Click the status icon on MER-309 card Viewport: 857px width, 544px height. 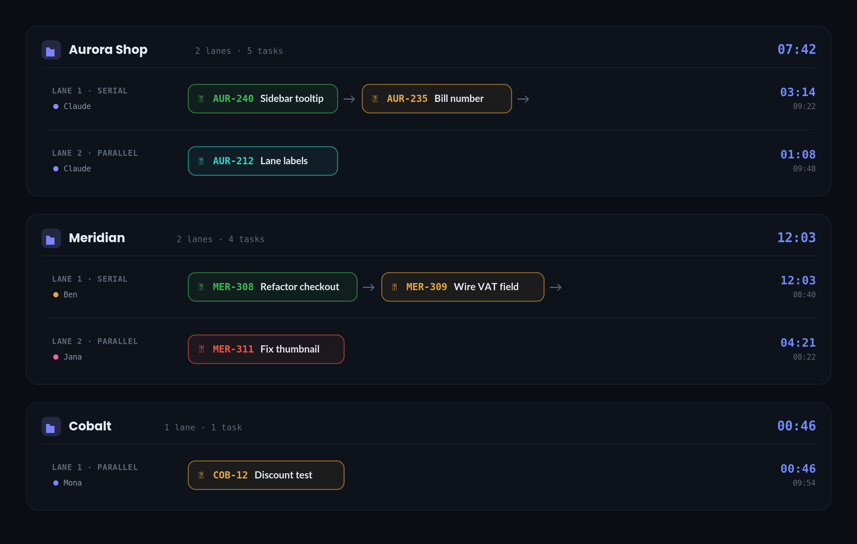(394, 287)
